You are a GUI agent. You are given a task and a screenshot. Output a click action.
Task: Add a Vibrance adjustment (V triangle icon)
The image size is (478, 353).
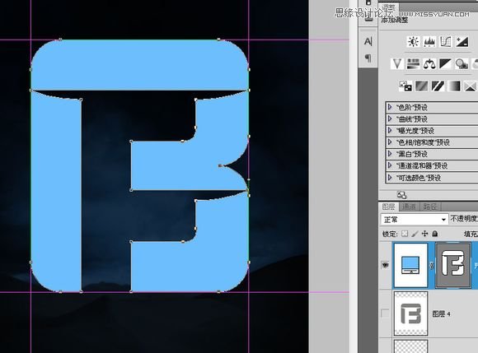tap(397, 64)
